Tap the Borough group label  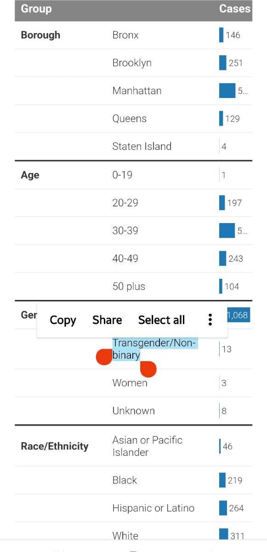(x=40, y=35)
